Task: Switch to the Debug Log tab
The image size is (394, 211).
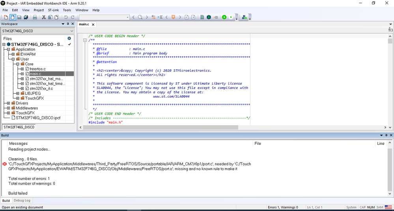Action: coord(22,200)
